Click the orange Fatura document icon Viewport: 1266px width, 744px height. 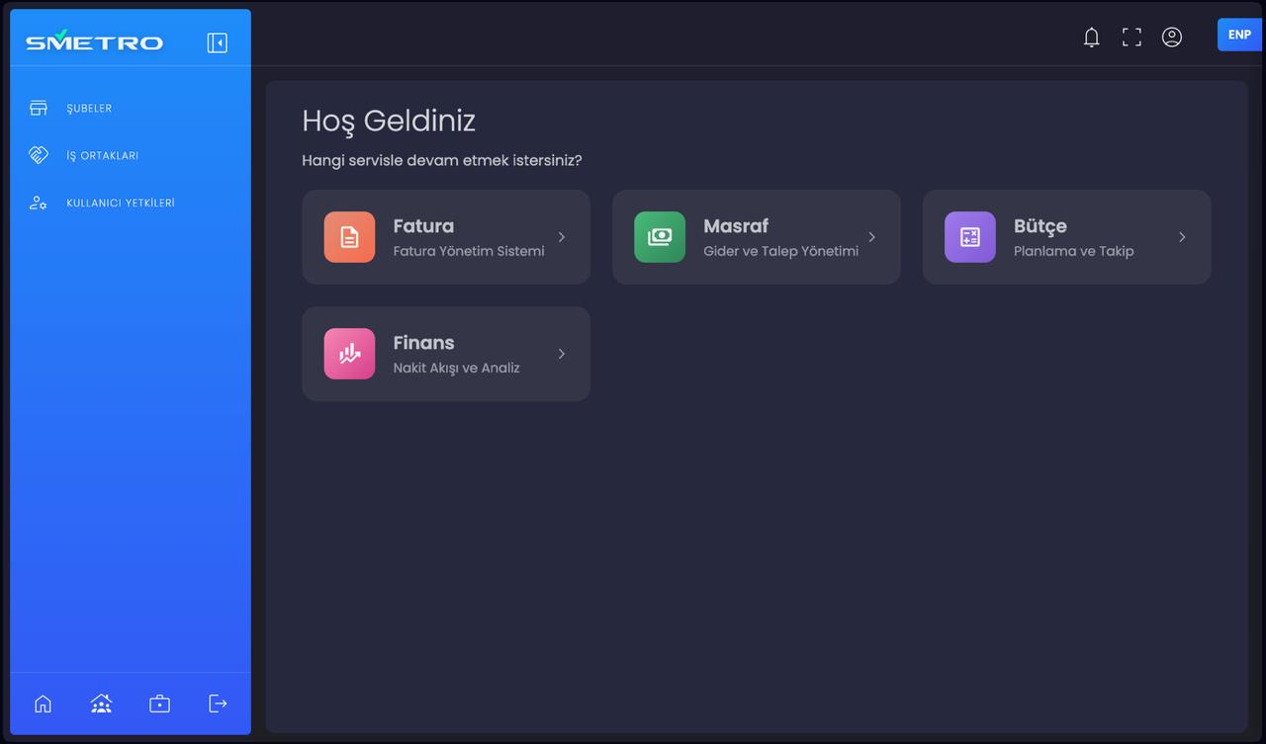coord(349,237)
